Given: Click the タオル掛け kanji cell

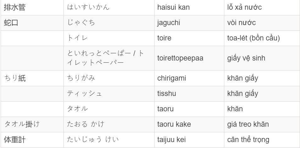Looking at the screenshot, I should coord(32,124).
